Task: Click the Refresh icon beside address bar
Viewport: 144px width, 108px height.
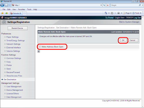Action: pyautogui.click(x=104, y=5)
